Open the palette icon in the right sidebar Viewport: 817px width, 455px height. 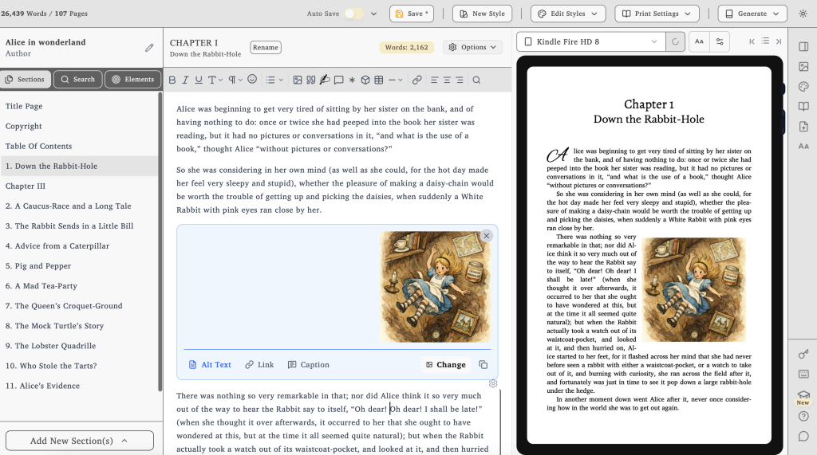[803, 87]
